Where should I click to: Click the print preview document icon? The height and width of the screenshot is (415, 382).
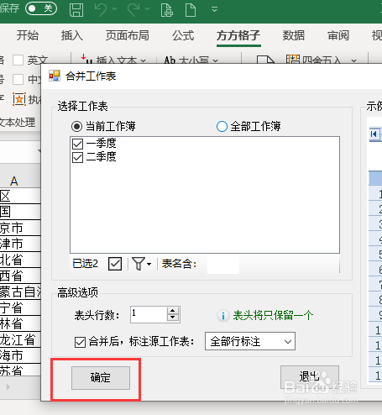pyautogui.click(x=167, y=10)
